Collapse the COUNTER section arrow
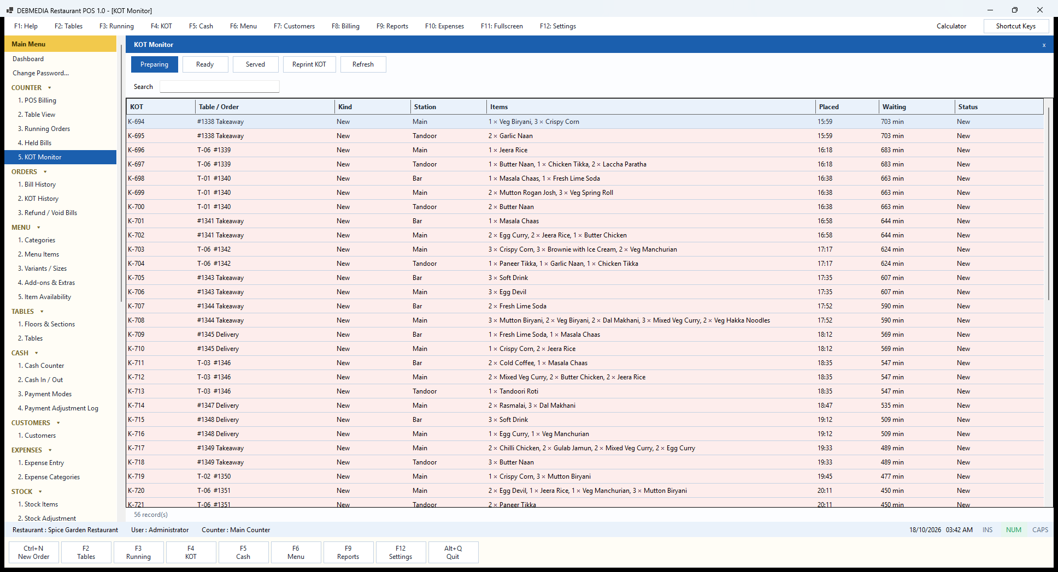 (50, 88)
